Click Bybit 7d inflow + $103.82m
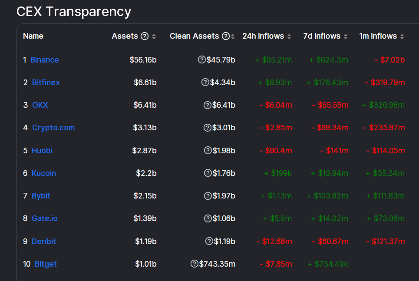The width and height of the screenshot is (419, 281). click(327, 196)
